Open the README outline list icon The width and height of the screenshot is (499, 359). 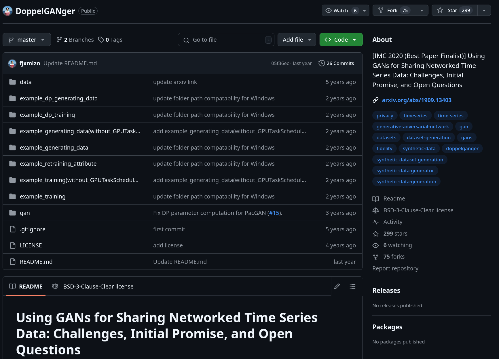click(x=352, y=287)
